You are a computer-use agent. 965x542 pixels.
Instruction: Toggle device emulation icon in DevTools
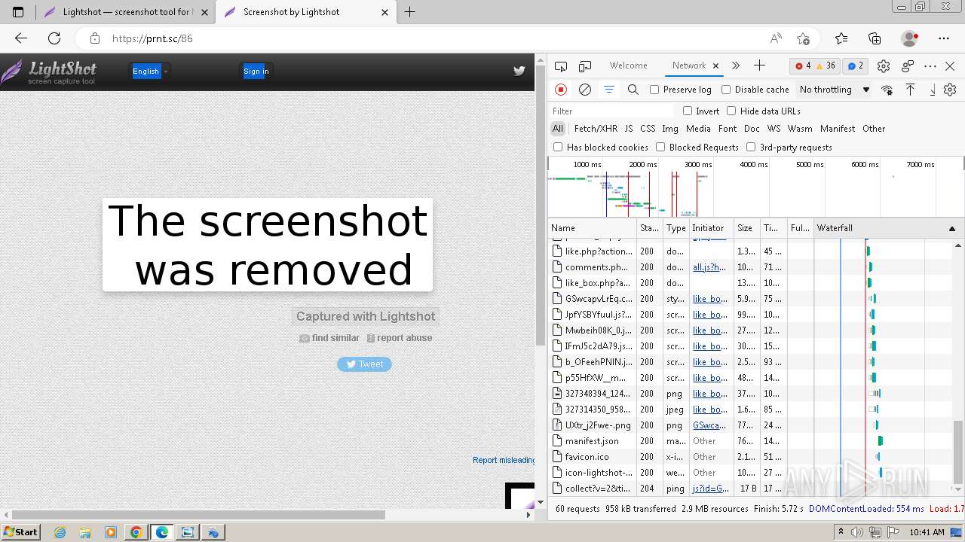coord(585,66)
